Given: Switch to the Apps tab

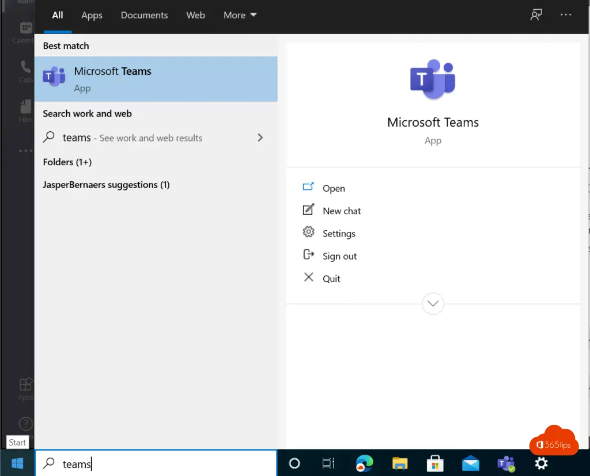Looking at the screenshot, I should click(x=92, y=16).
